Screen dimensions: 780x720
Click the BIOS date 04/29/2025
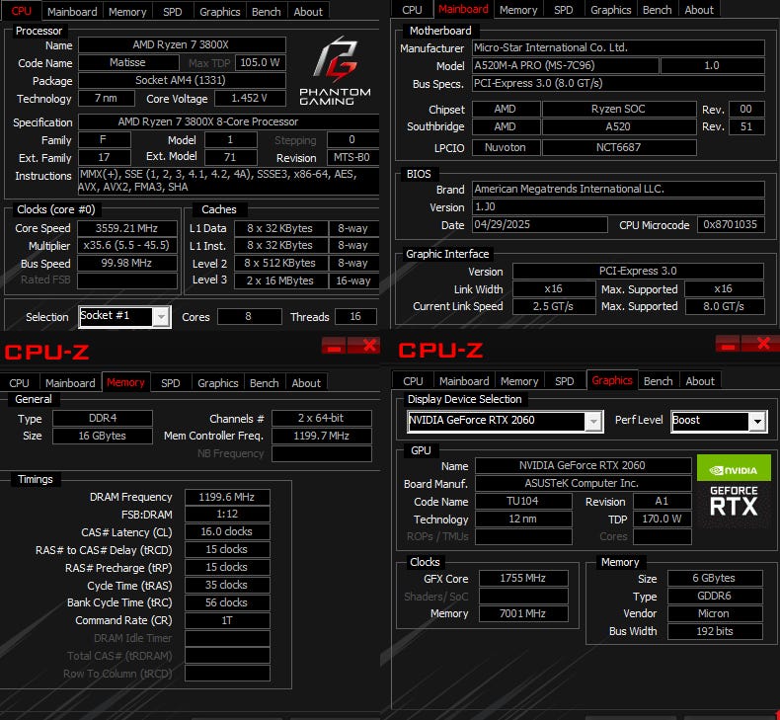(x=540, y=224)
